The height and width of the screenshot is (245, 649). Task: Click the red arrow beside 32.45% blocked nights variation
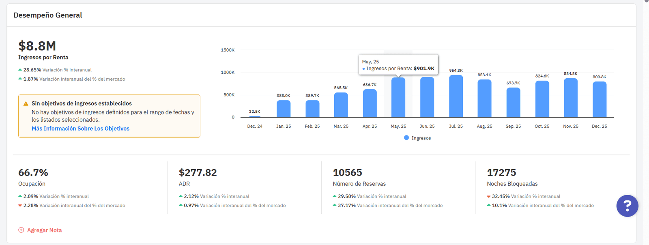pos(489,196)
